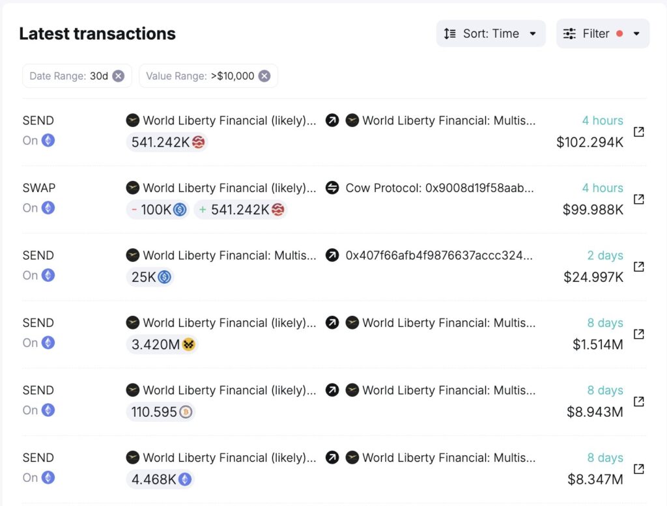Viewport: 667px width, 506px height.
Task: Open external link for the $99.988K swap
Action: point(639,199)
